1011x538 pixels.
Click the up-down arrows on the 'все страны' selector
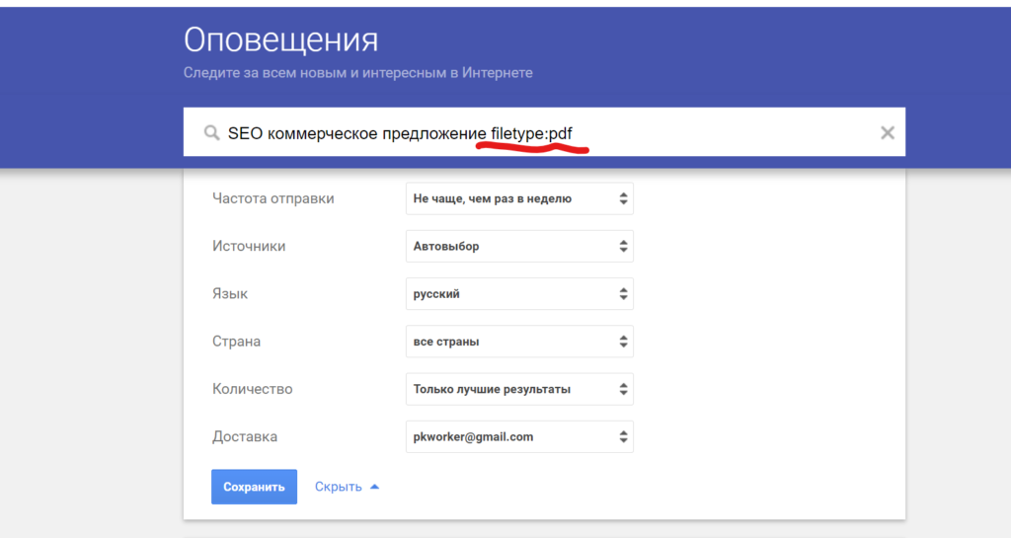623,342
